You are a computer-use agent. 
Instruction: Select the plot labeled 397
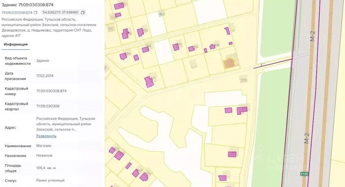click(110, 28)
